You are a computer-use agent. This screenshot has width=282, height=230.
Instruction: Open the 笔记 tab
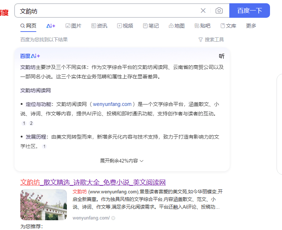click(x=151, y=26)
